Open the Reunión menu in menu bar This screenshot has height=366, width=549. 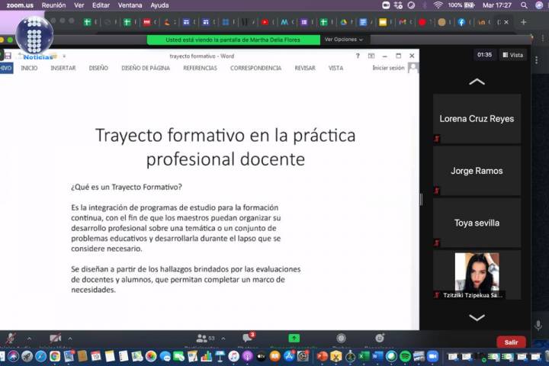tap(53, 5)
